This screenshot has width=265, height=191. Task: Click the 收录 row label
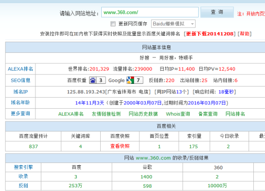coord(23,176)
